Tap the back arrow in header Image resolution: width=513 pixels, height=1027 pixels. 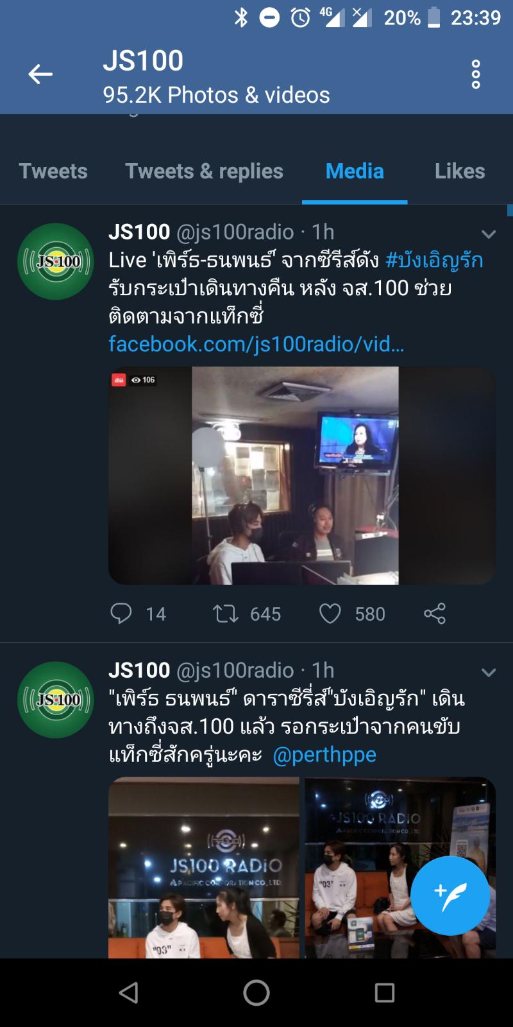pos(40,74)
